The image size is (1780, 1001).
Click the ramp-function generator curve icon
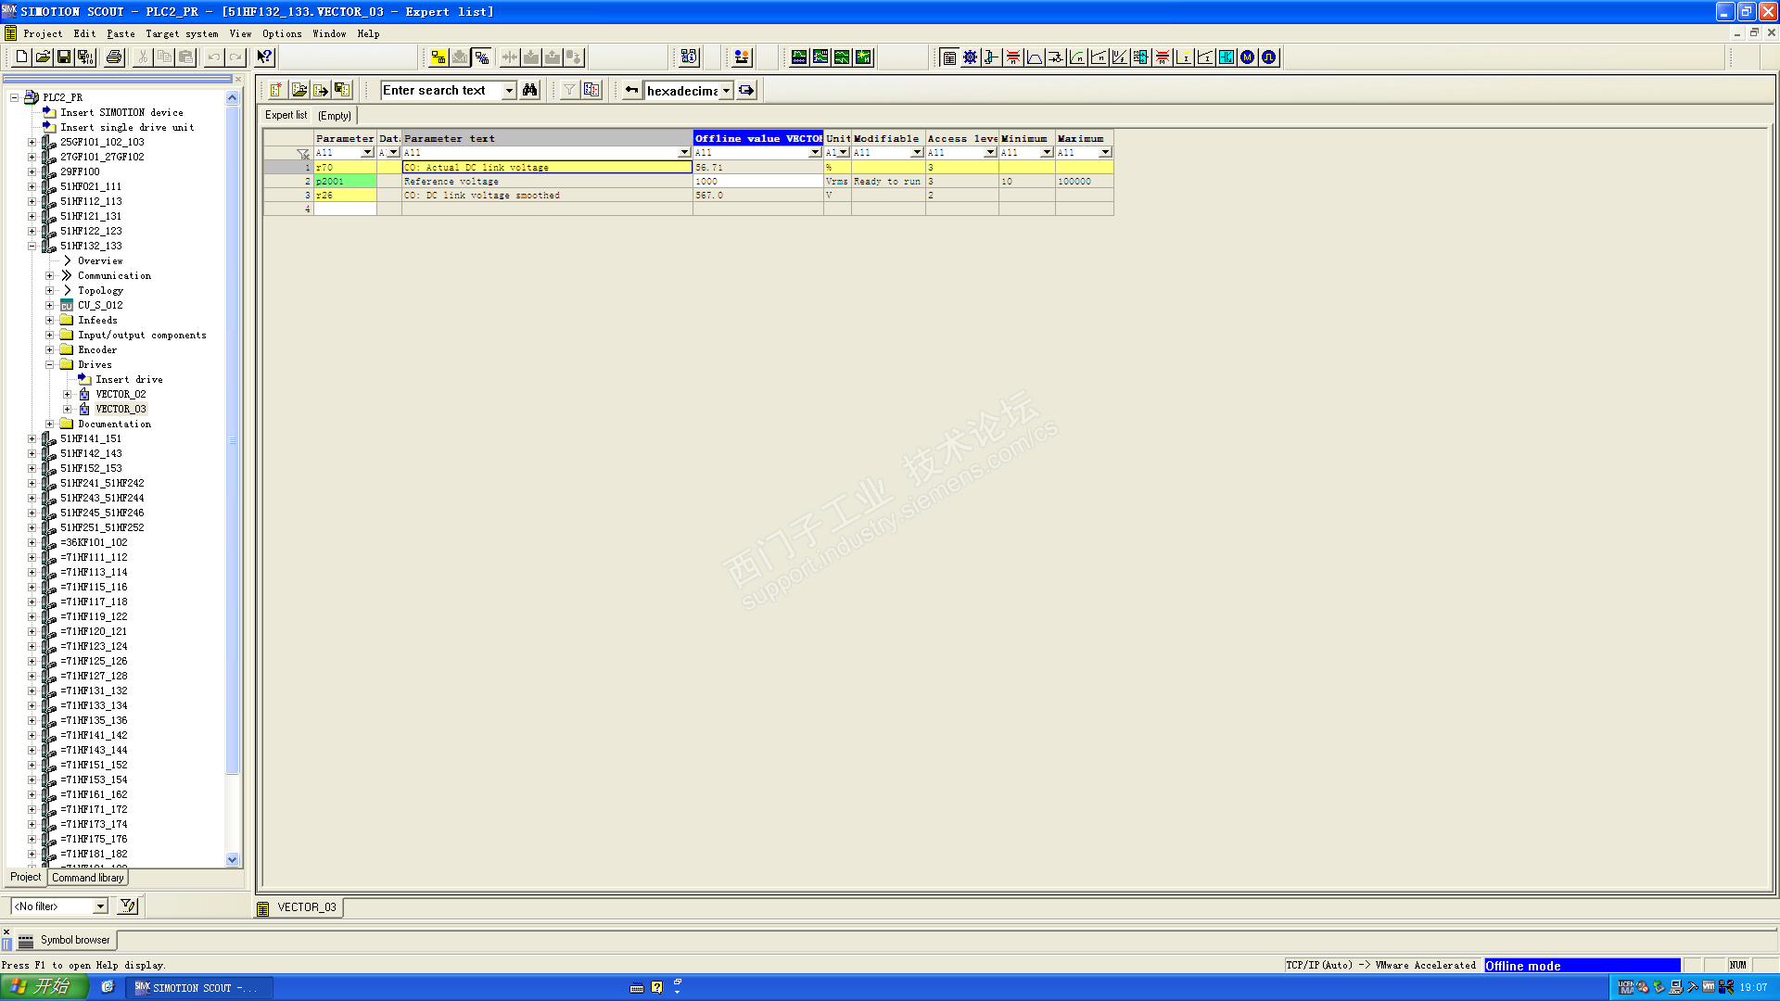point(1034,57)
